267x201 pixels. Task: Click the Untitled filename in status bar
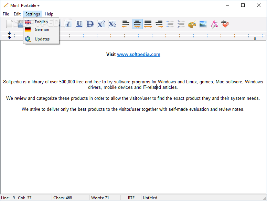[x=150, y=198]
